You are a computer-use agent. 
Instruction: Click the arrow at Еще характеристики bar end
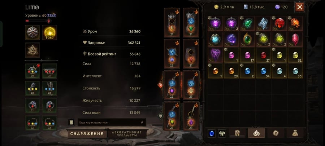point(142,122)
